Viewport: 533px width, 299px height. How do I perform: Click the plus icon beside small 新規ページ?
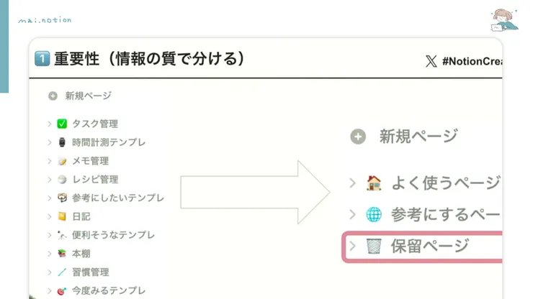[53, 96]
